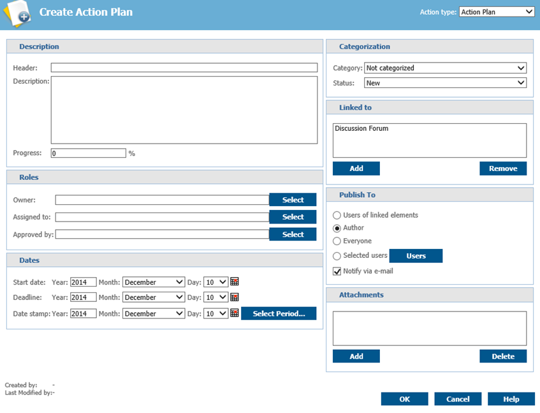This screenshot has height=413, width=540.
Task: Choose the Selected users radio button
Action: (337, 256)
